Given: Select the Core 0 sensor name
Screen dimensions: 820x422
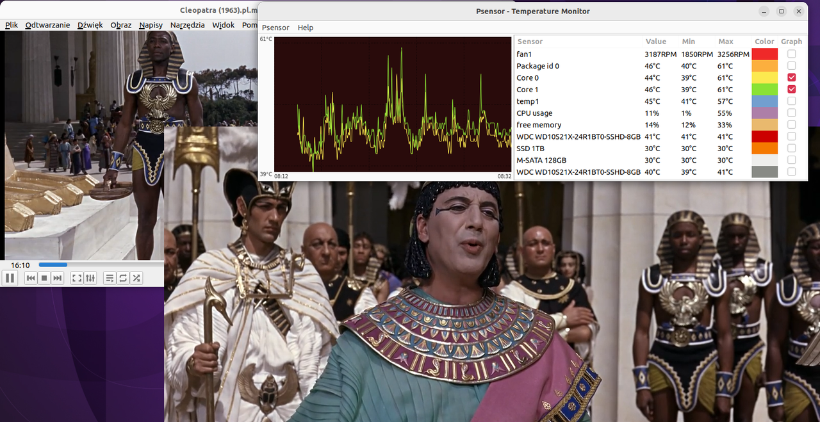Looking at the screenshot, I should coord(527,78).
